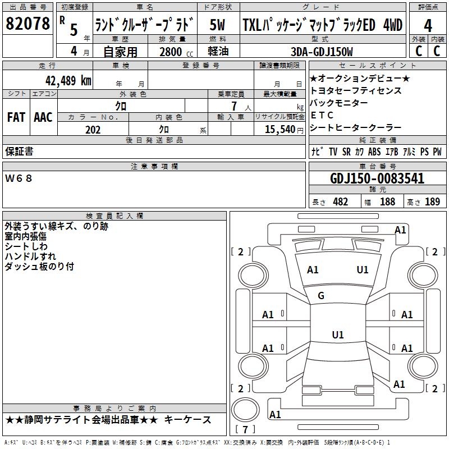The height and width of the screenshot is (449, 449).
Task: Select the overall grade score 4
Action: pos(428,25)
